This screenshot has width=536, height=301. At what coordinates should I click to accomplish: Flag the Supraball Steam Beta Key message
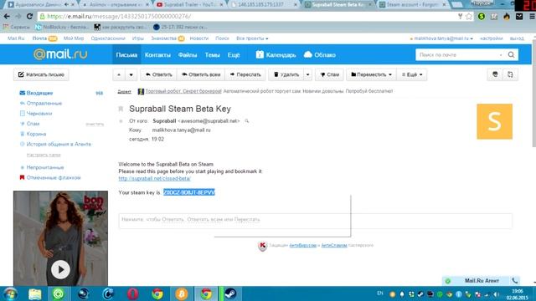point(121,109)
